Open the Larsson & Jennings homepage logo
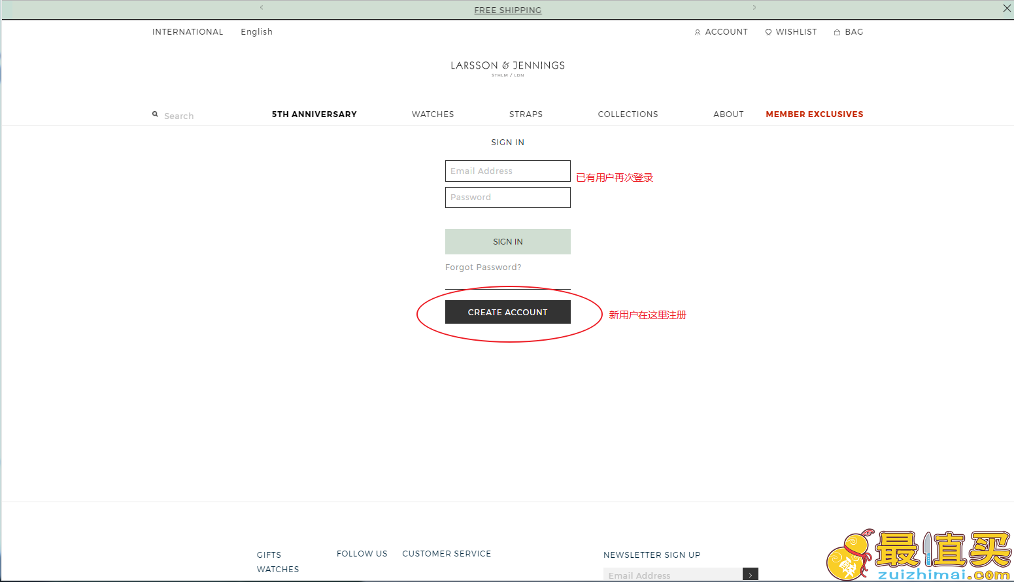Screen dimensions: 1014x582 508,68
